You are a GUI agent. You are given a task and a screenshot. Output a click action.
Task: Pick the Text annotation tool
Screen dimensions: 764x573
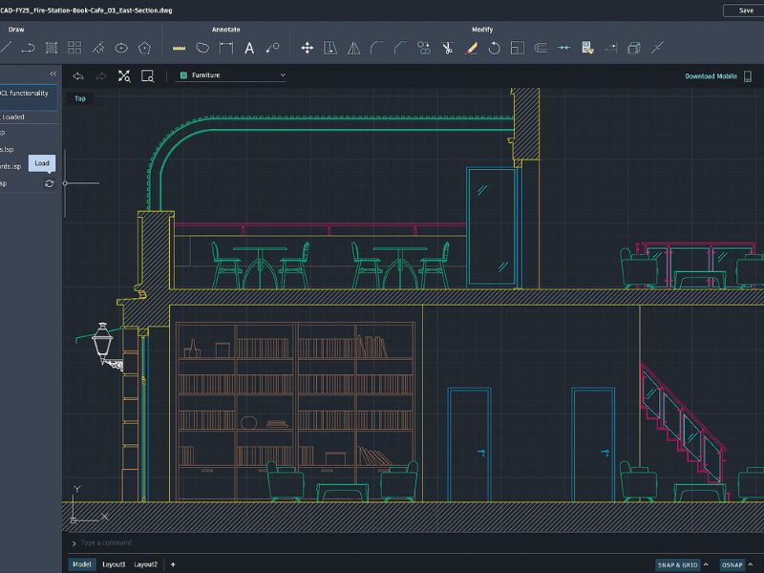point(249,47)
